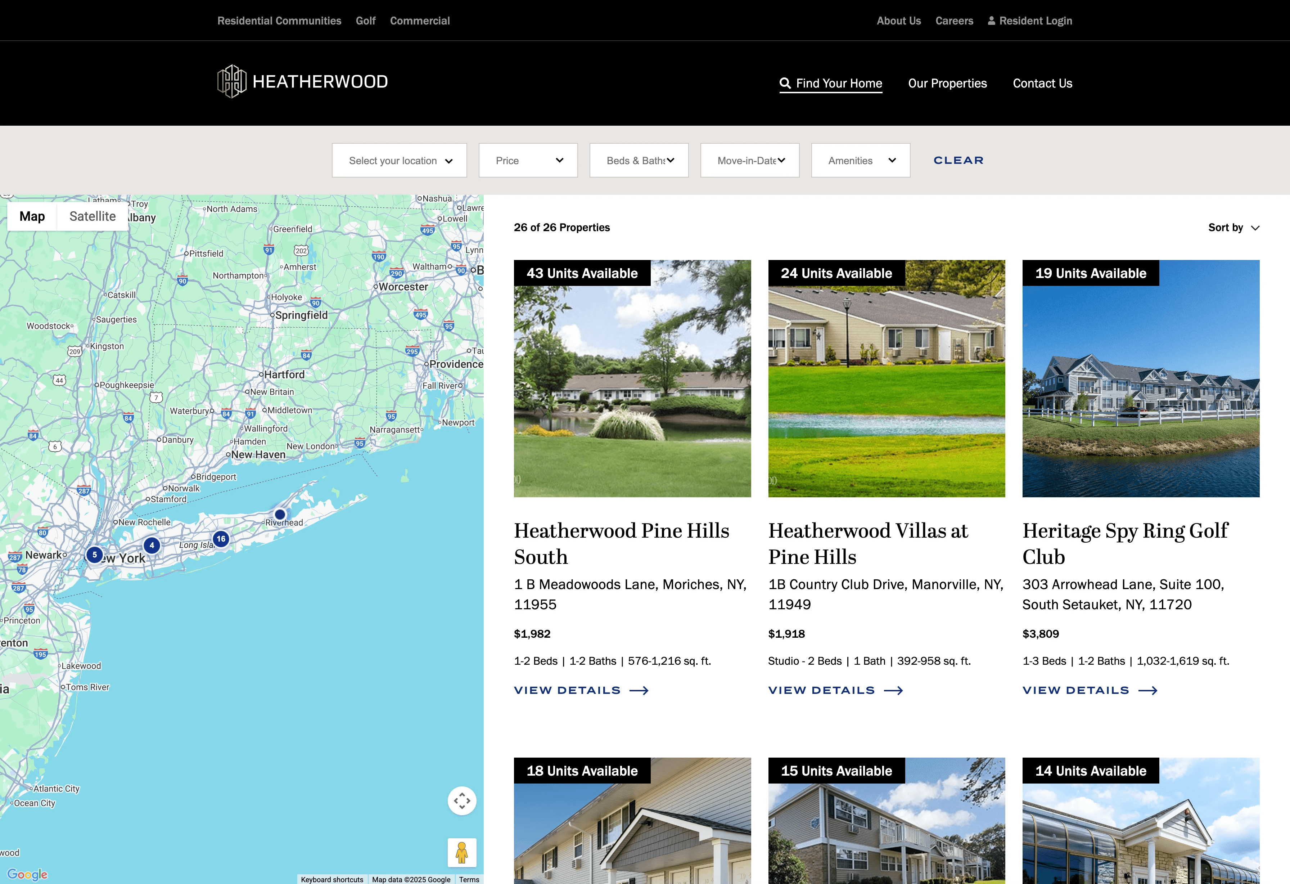Expand the Sort by menu
This screenshot has height=884, width=1290.
point(1233,228)
